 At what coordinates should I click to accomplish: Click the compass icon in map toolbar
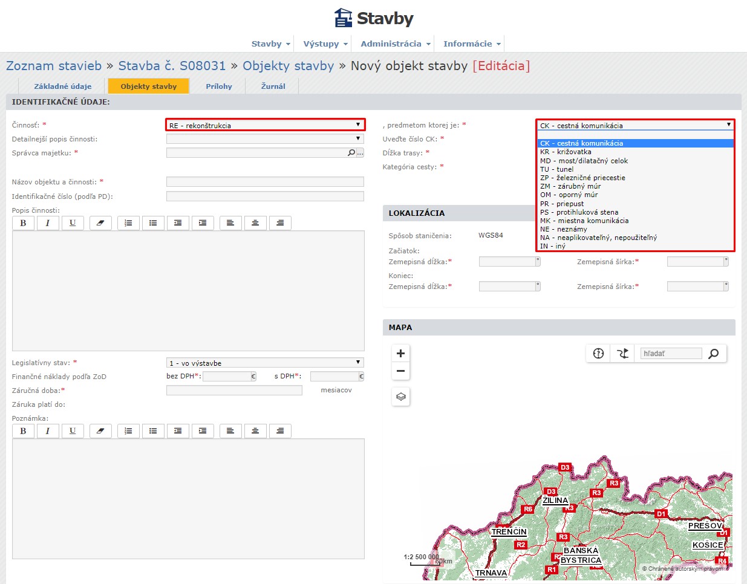click(598, 354)
